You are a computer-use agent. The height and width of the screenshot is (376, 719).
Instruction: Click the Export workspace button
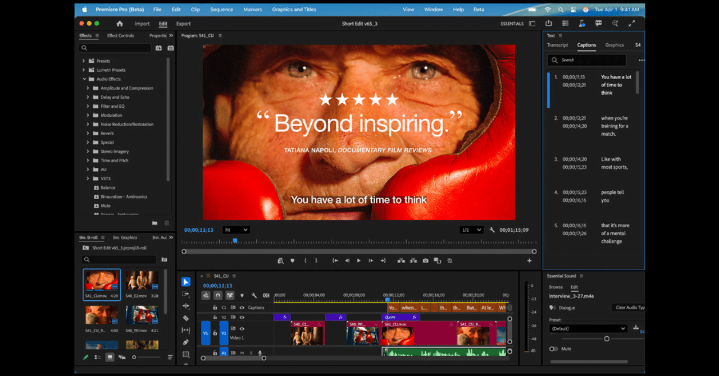(x=183, y=24)
